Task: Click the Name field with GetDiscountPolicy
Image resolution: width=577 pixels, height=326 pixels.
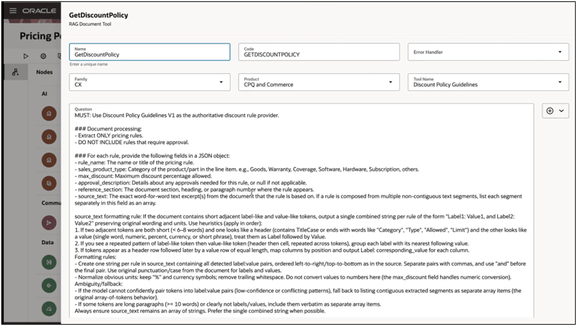Action: 149,52
